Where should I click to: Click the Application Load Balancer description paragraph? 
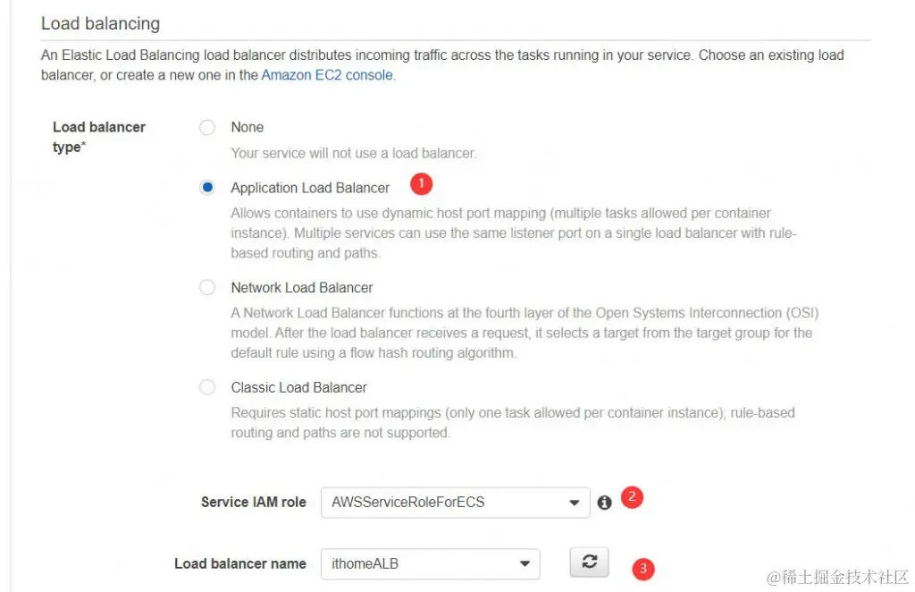(514, 233)
